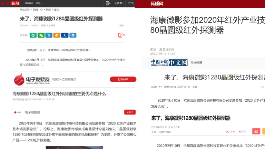Click the 环球网 logo in red header
Screen dimensions: 265x149
(x=157, y=4)
